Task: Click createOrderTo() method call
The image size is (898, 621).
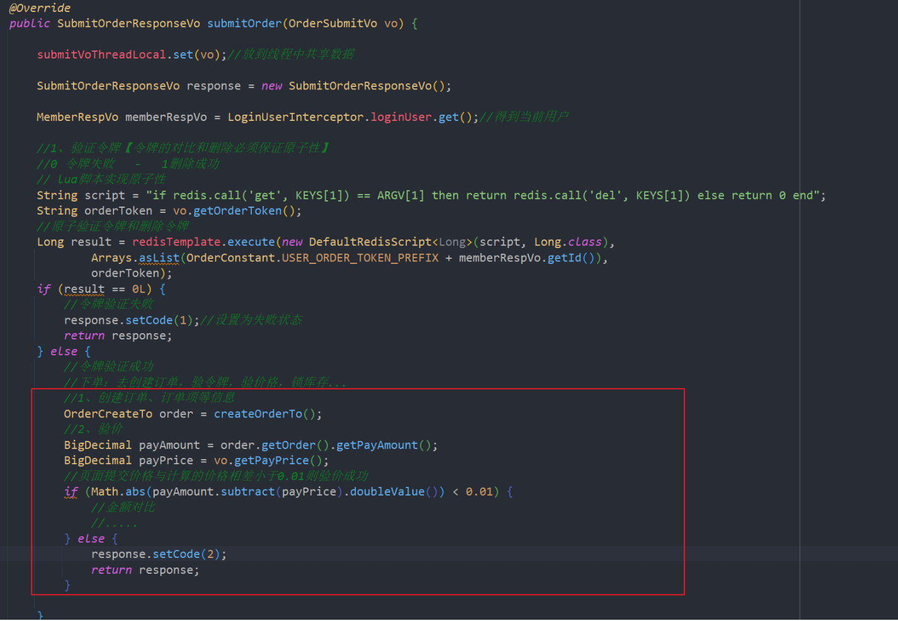Action: (264, 414)
